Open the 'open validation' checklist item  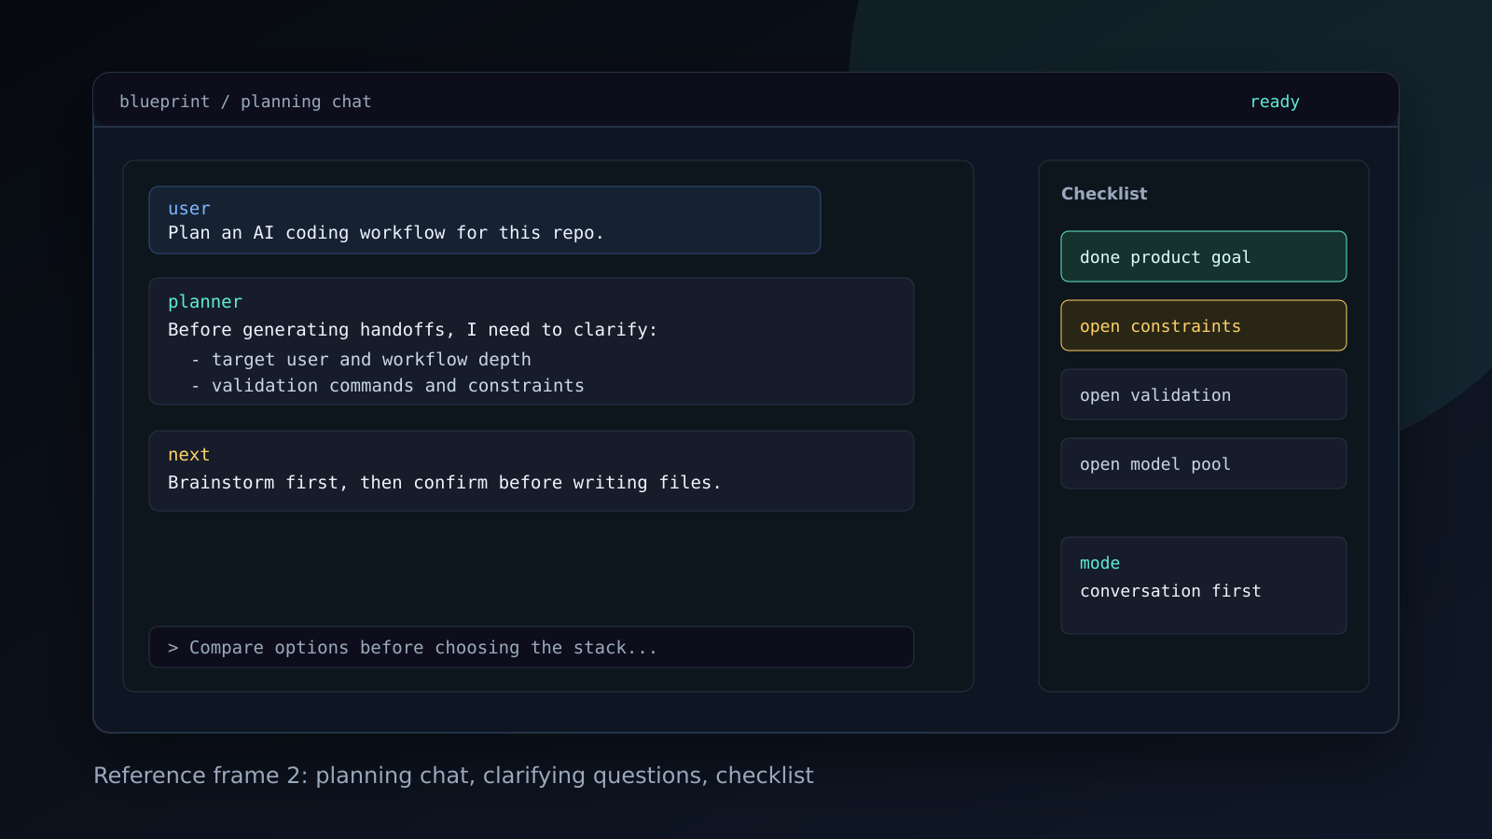pyautogui.click(x=1204, y=394)
